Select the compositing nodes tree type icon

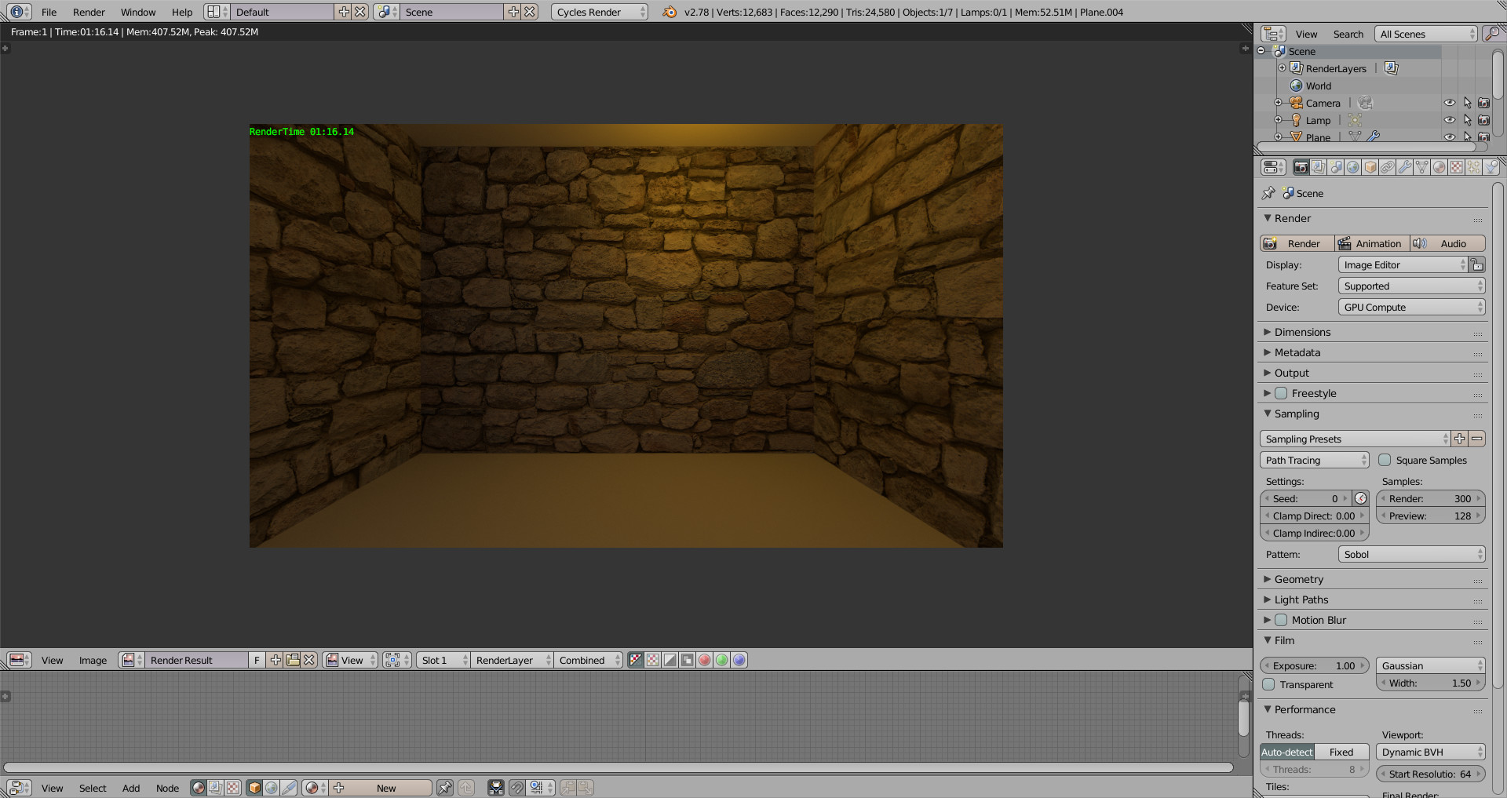coord(216,788)
